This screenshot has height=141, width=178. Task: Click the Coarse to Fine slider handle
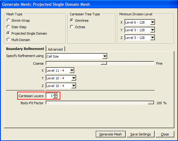pyautogui.click(x=104, y=63)
